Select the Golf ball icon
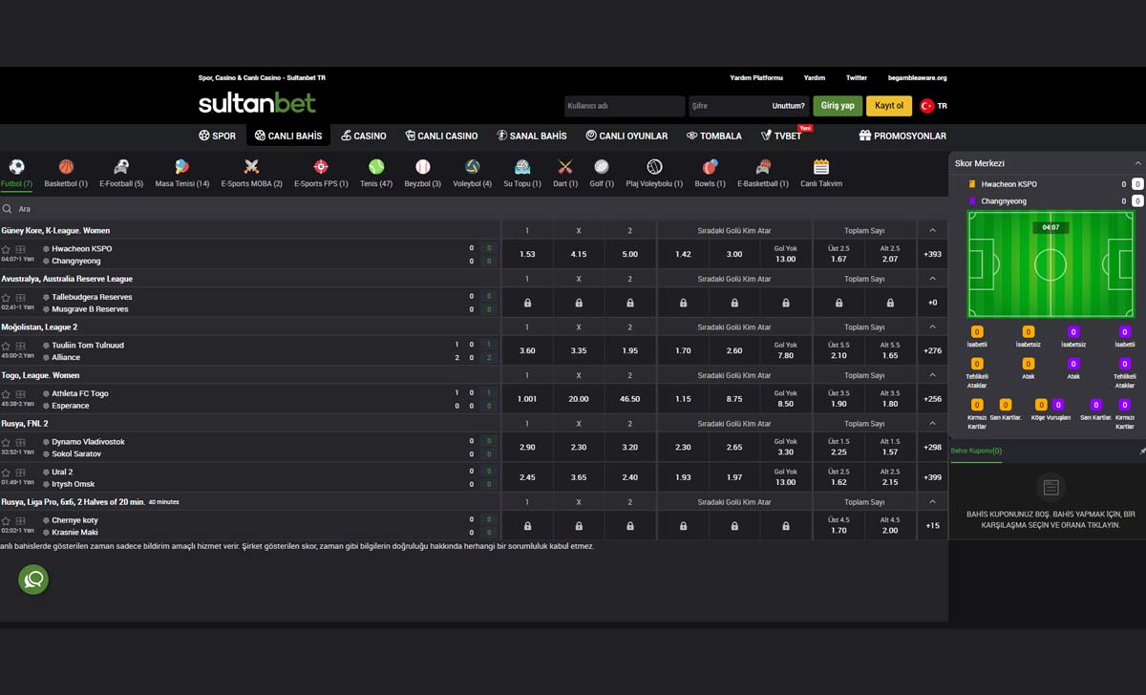1146x695 pixels. point(602,166)
